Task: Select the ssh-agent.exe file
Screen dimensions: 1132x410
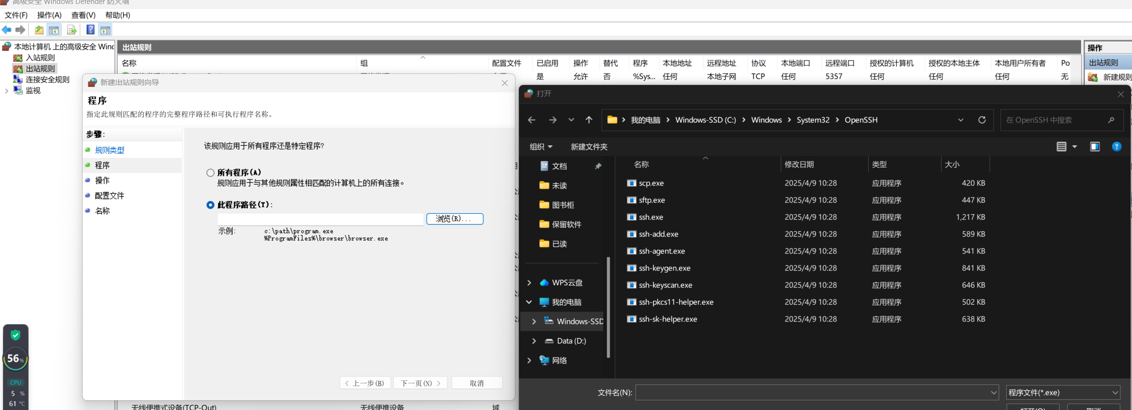Action: 661,251
